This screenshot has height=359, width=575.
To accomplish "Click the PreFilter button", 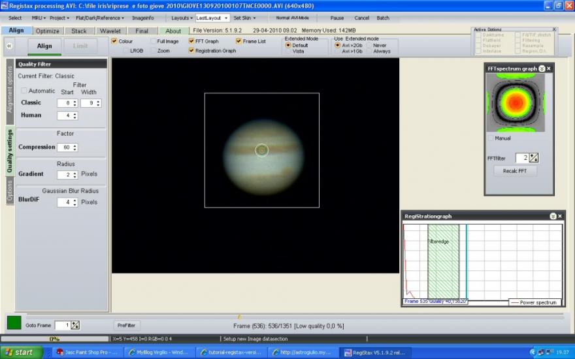I will tap(127, 325).
